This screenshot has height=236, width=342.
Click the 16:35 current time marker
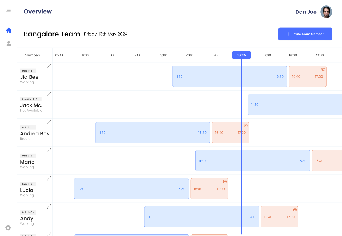[x=241, y=55]
